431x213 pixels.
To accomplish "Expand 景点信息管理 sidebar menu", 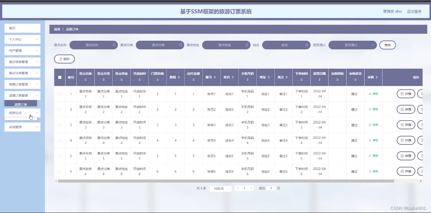I will [x=22, y=62].
